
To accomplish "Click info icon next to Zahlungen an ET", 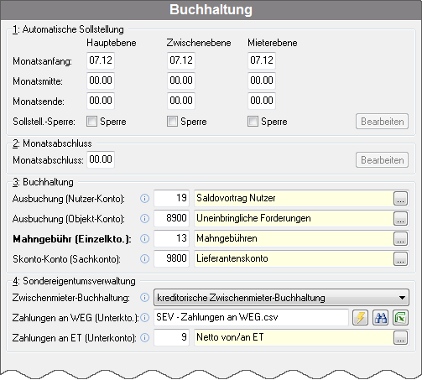I will [x=144, y=338].
